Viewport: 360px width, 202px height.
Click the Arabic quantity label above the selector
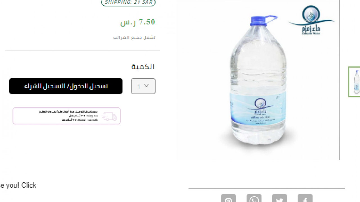pyautogui.click(x=143, y=67)
